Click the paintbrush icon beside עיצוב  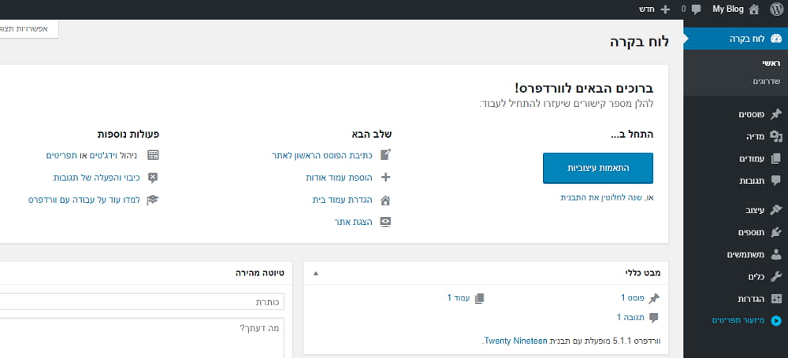(776, 210)
